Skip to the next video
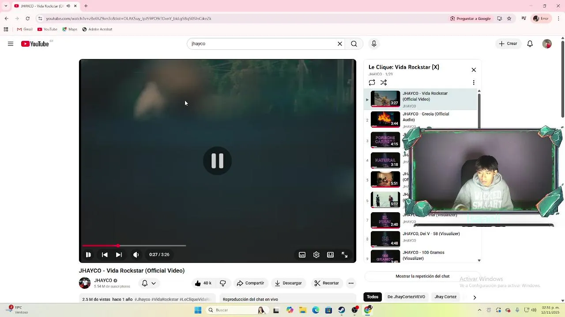The width and height of the screenshot is (565, 317). click(x=119, y=254)
